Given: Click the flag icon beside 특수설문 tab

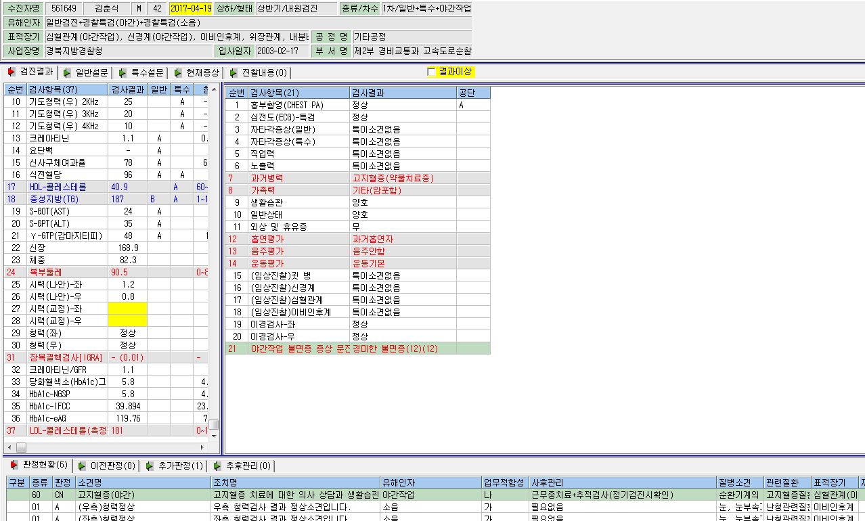Looking at the screenshot, I should click(x=122, y=72).
